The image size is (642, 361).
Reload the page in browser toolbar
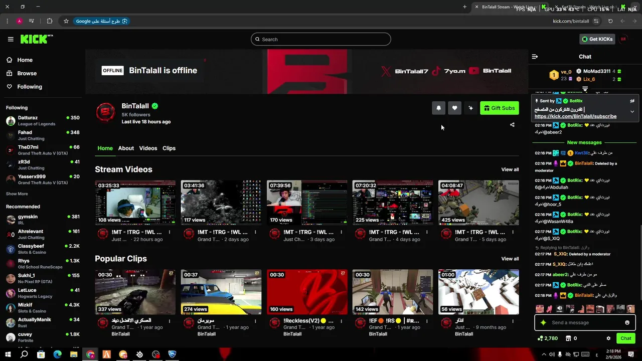click(610, 21)
